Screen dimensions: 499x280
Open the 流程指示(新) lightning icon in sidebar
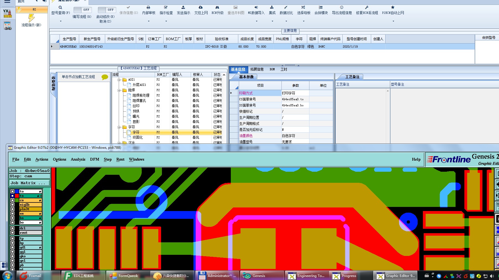click(x=32, y=18)
